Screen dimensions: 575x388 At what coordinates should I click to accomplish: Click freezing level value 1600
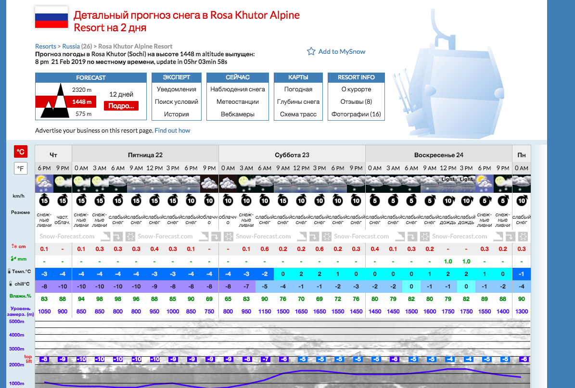pyautogui.click(x=430, y=311)
